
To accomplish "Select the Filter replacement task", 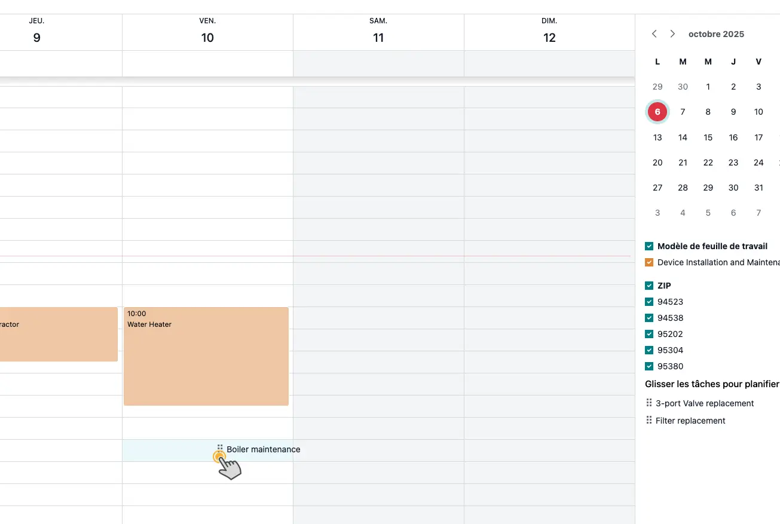I will [690, 421].
